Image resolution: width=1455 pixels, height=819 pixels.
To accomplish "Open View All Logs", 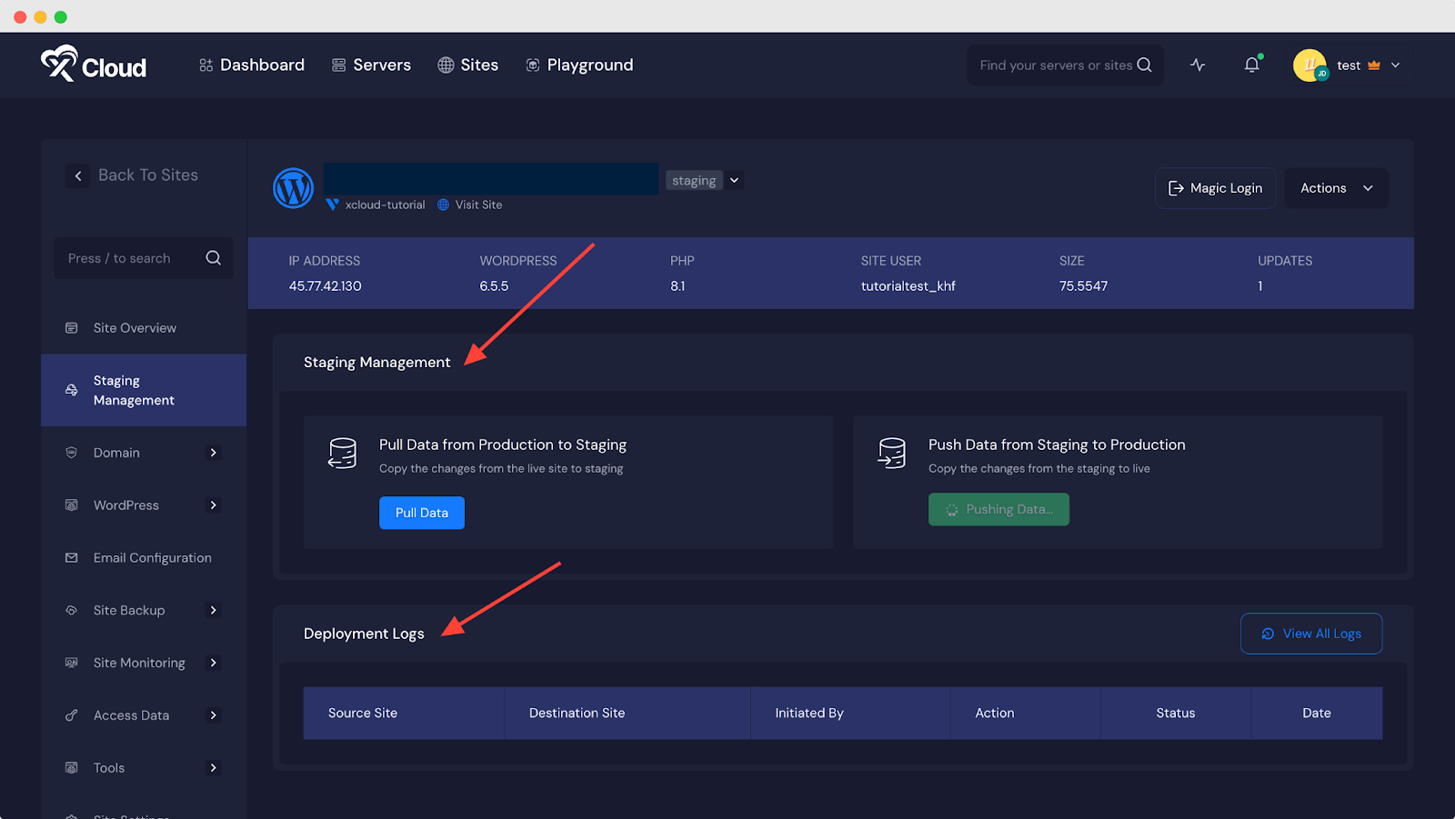I will tap(1310, 633).
